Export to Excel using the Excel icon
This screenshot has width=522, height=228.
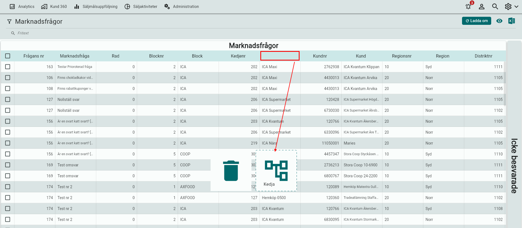512,21
